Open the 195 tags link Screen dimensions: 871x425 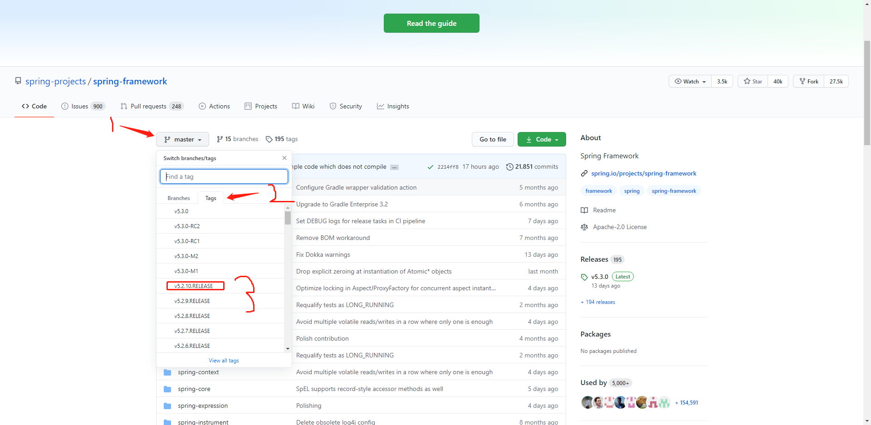pyautogui.click(x=282, y=139)
